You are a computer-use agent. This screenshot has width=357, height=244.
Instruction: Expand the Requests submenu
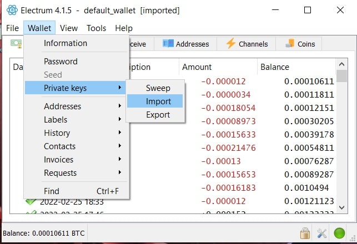tap(77, 173)
